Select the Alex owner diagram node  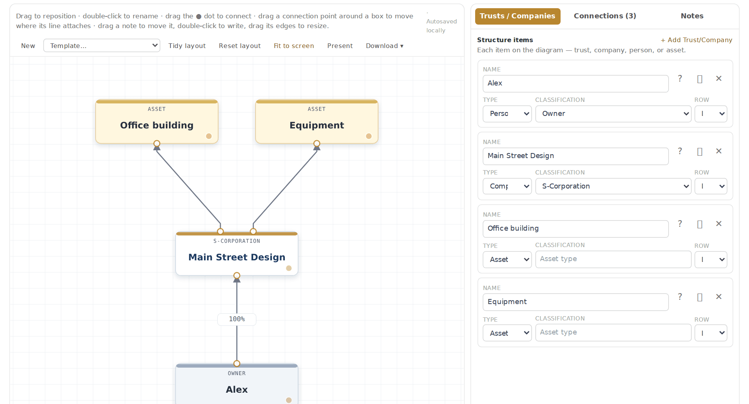click(x=237, y=384)
